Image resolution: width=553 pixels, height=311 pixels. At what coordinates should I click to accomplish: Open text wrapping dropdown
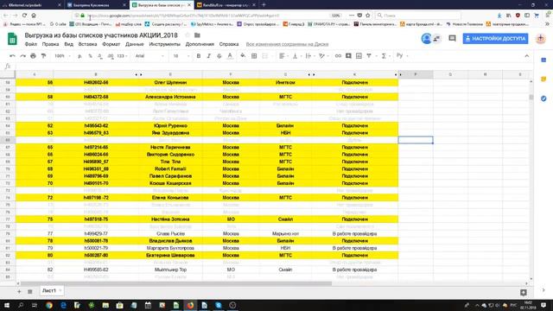click(x=309, y=56)
